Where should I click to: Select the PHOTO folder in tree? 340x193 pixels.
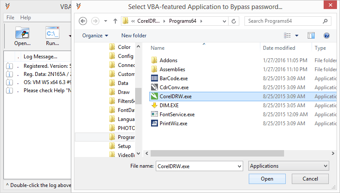pos(126,128)
